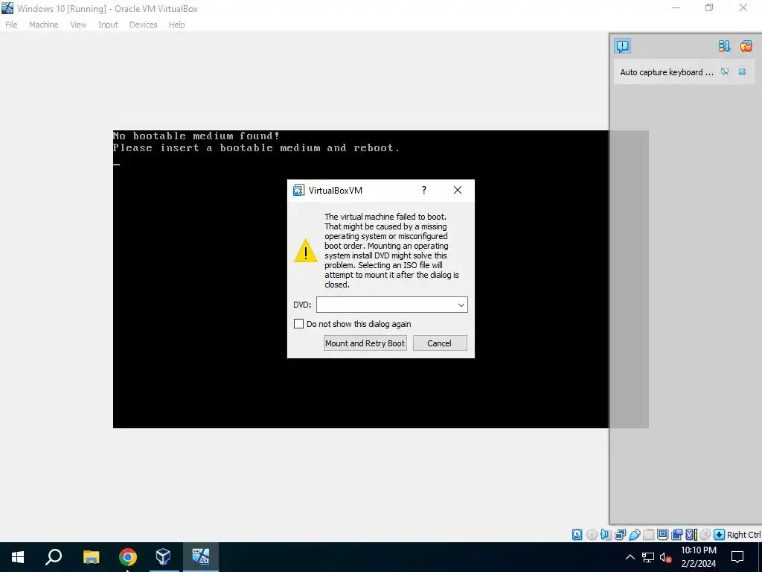Click the audio indicator in status bar
Screen dimensions: 762x572
pyautogui.click(x=606, y=535)
